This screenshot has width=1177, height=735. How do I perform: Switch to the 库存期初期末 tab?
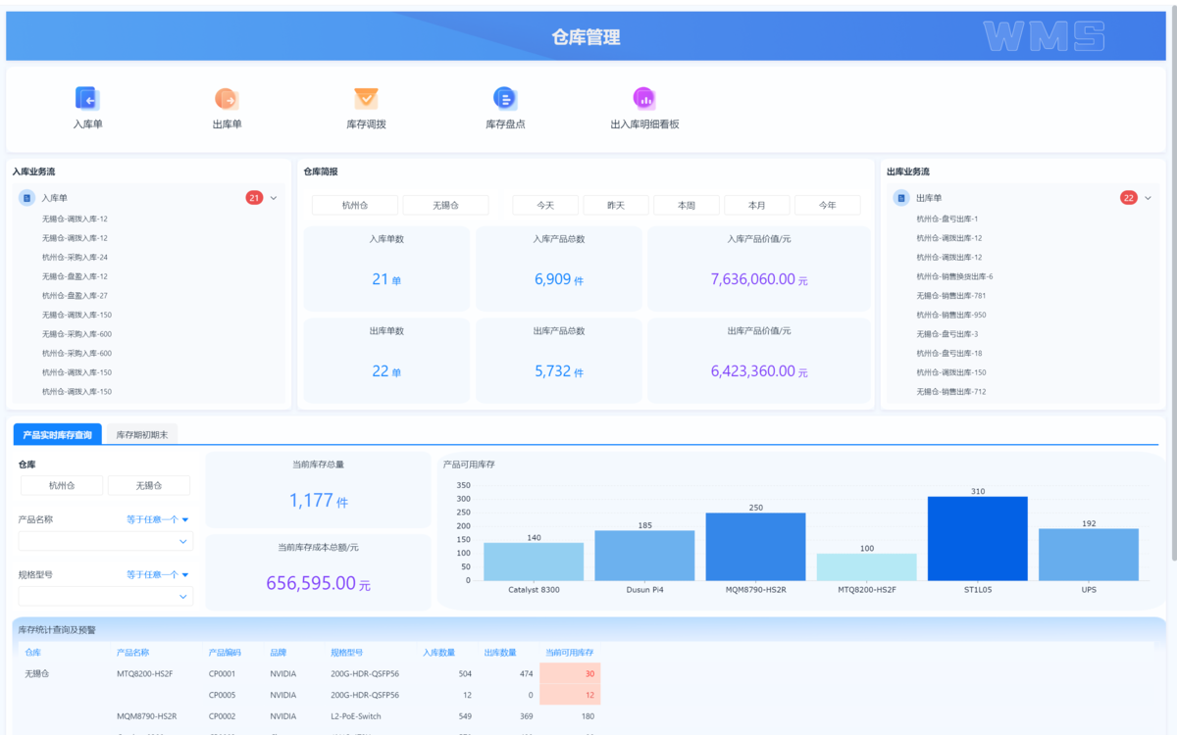pyautogui.click(x=142, y=434)
